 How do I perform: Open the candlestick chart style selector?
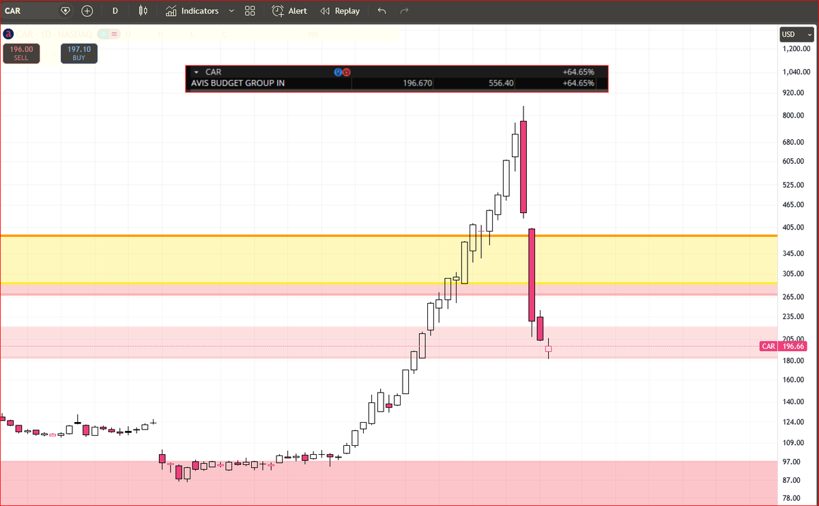(143, 11)
